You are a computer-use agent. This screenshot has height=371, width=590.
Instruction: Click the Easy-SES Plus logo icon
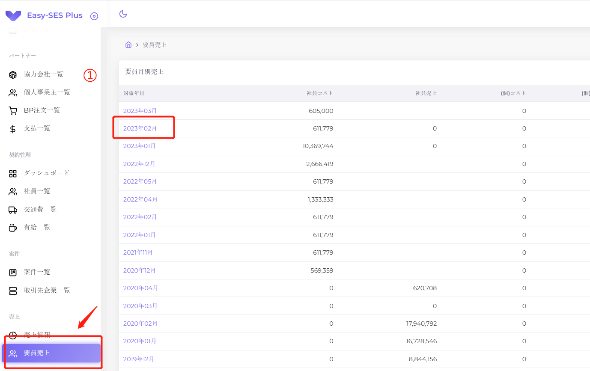(13, 16)
